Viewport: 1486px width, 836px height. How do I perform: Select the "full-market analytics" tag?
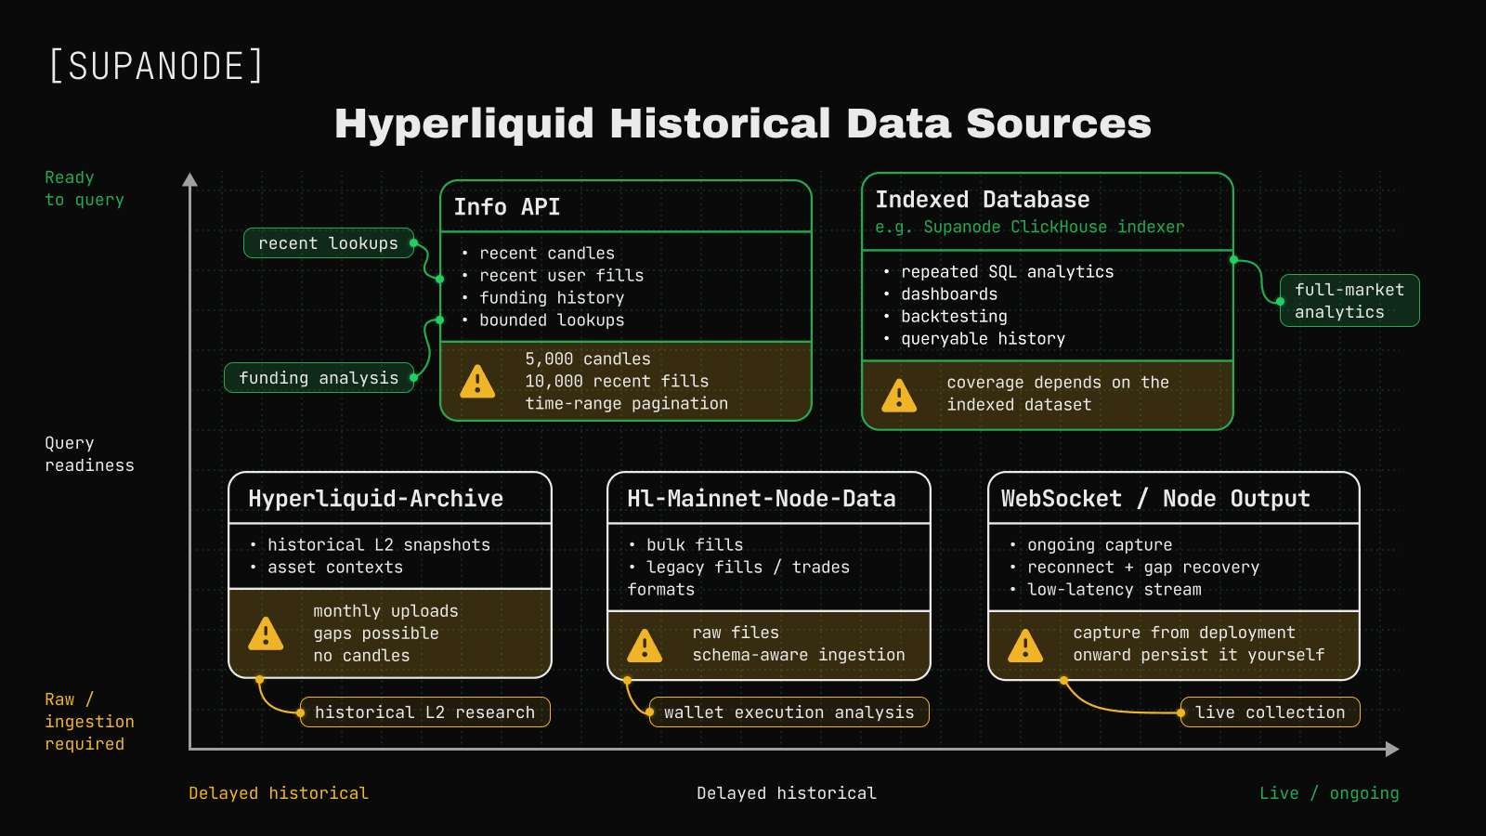pos(1349,301)
